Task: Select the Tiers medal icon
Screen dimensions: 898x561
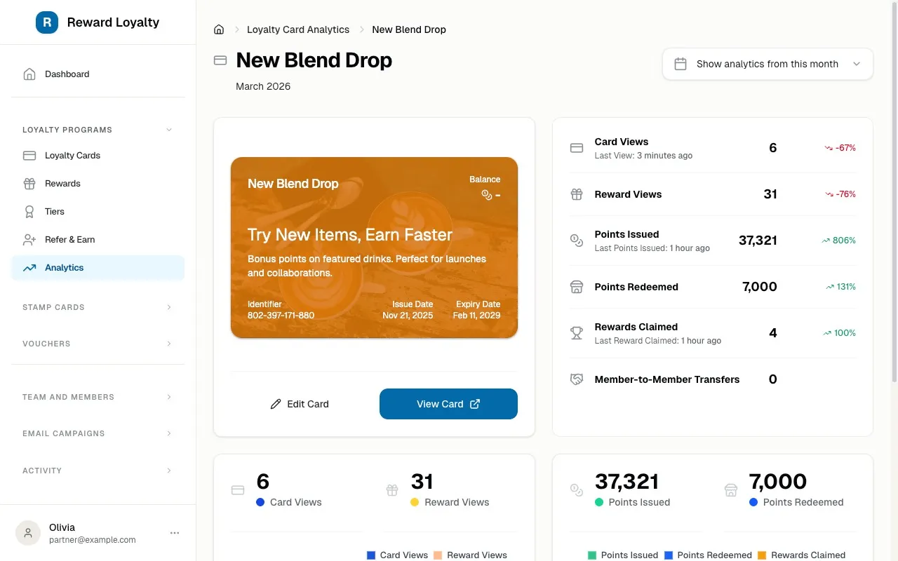Action: 29,211
